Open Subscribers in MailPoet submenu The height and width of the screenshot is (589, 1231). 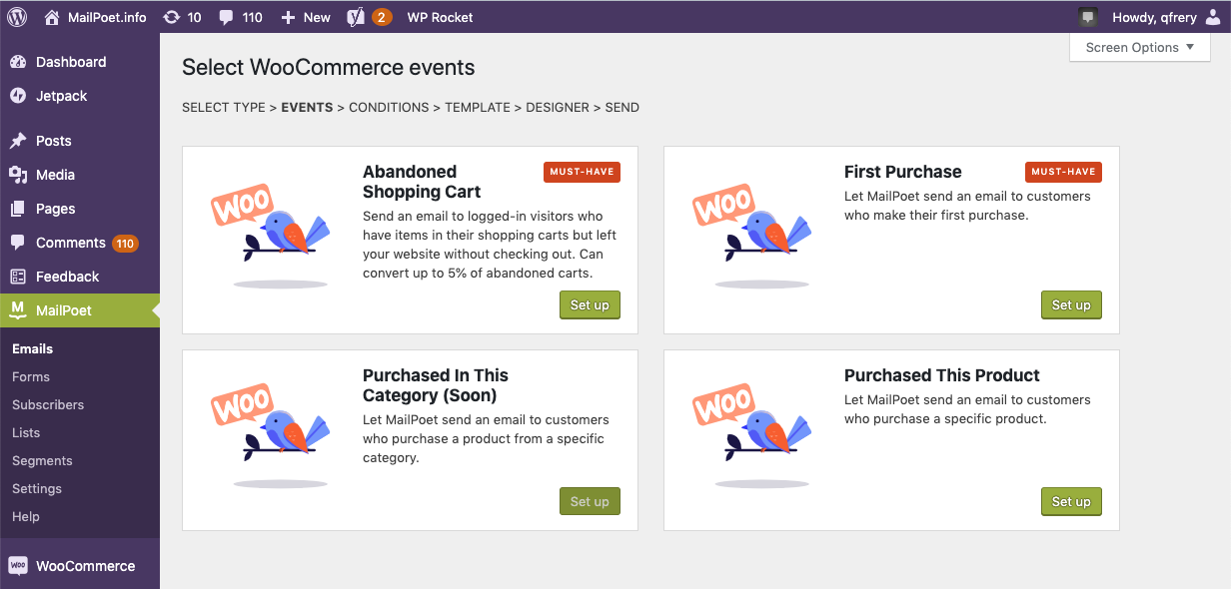48,404
